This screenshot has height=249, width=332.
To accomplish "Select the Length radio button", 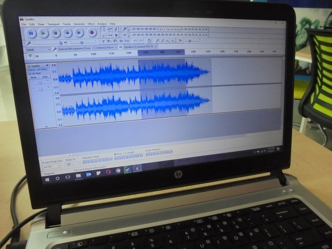I will (126, 153).
